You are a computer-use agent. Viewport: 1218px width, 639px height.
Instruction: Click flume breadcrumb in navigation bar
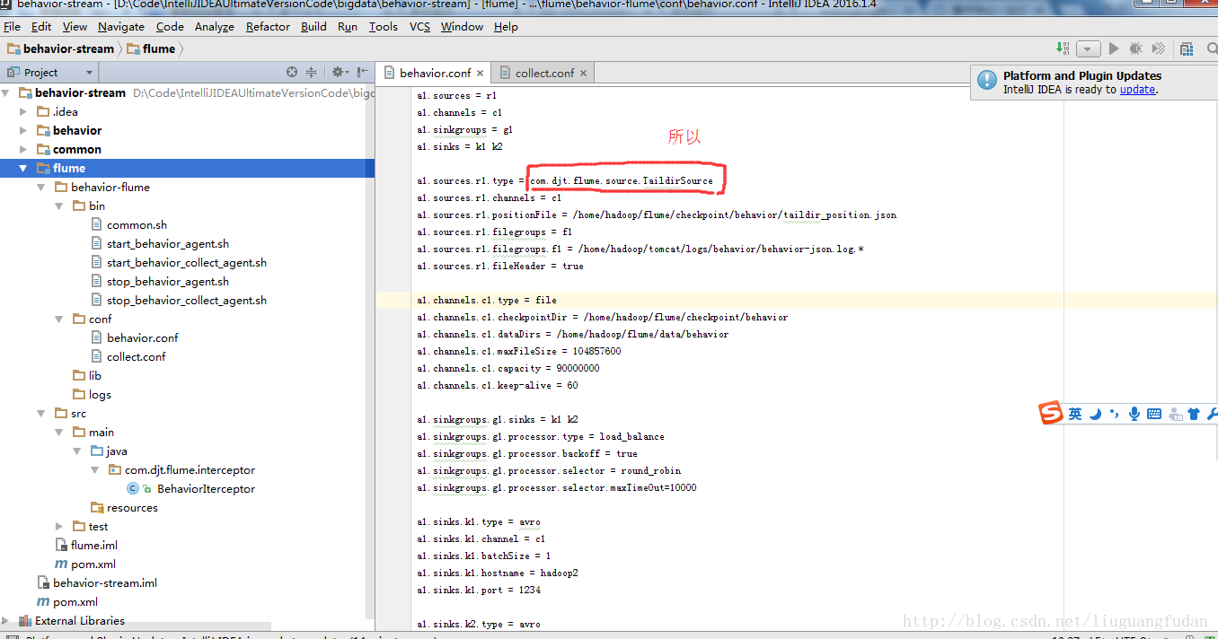[x=151, y=48]
